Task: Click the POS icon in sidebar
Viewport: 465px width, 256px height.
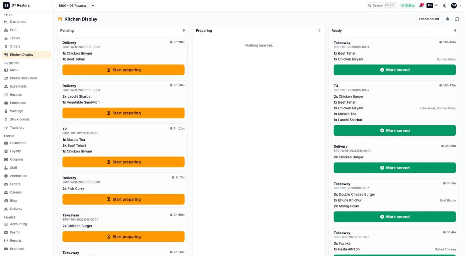Action: [x=6, y=30]
